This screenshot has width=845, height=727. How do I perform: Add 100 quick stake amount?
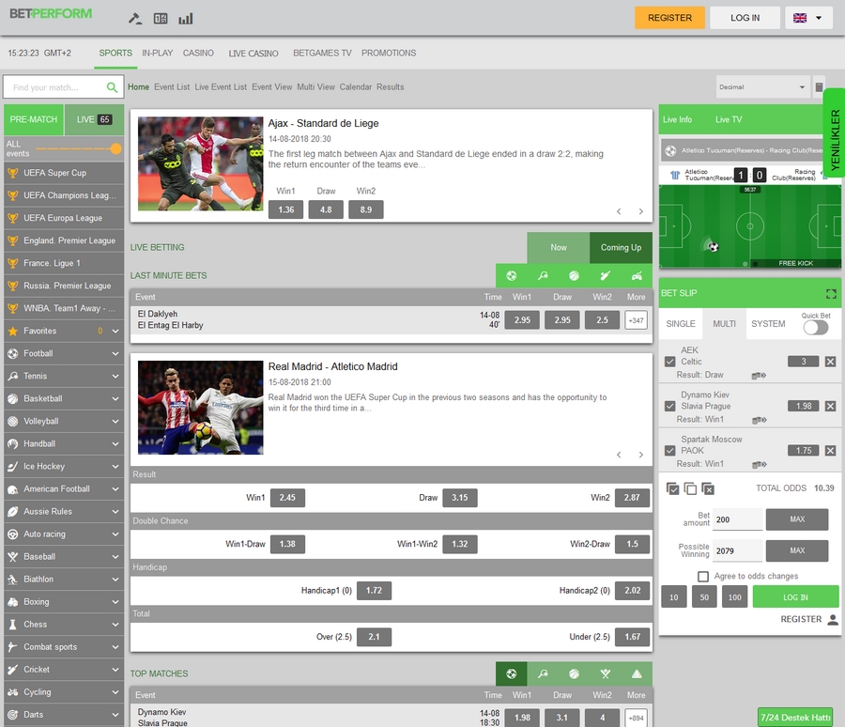(x=734, y=597)
